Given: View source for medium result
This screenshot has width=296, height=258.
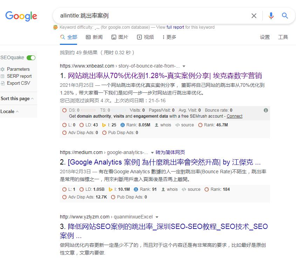Looking at the screenshot, I should 191,189.
